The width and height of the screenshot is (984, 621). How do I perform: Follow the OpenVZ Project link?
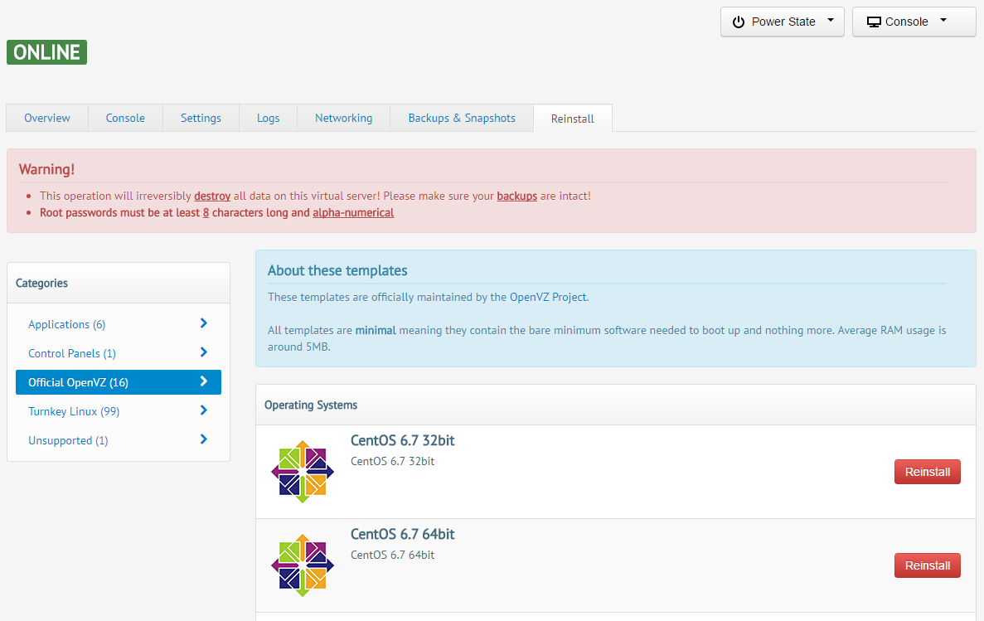(x=548, y=297)
